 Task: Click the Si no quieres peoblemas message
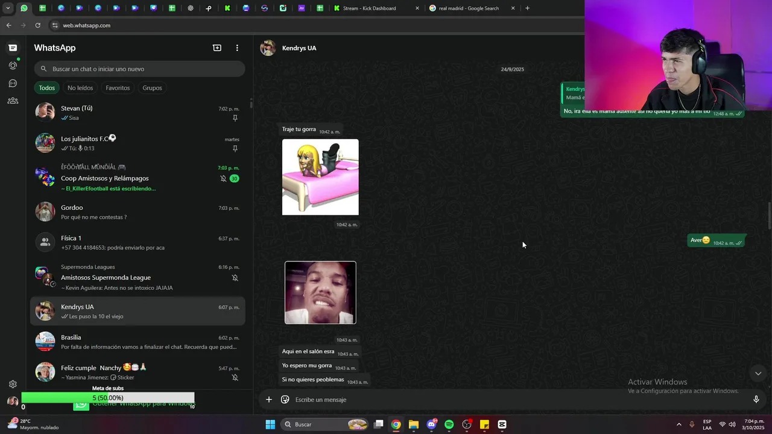(x=324, y=380)
